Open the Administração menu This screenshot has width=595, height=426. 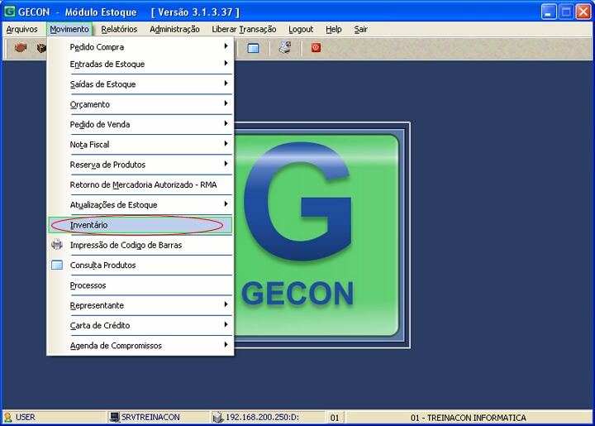coord(174,29)
